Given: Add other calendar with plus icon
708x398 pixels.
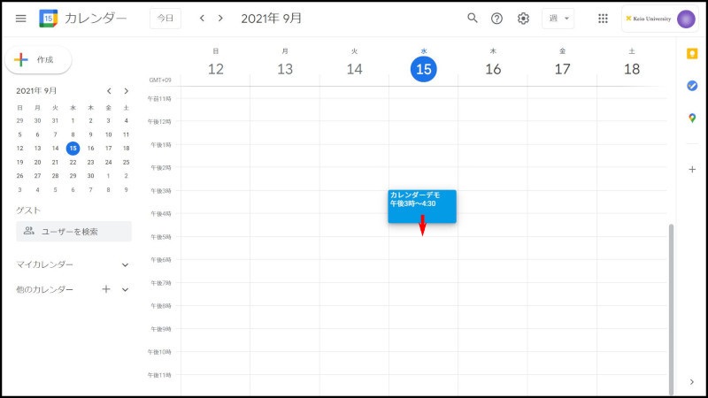Looking at the screenshot, I should pos(106,289).
